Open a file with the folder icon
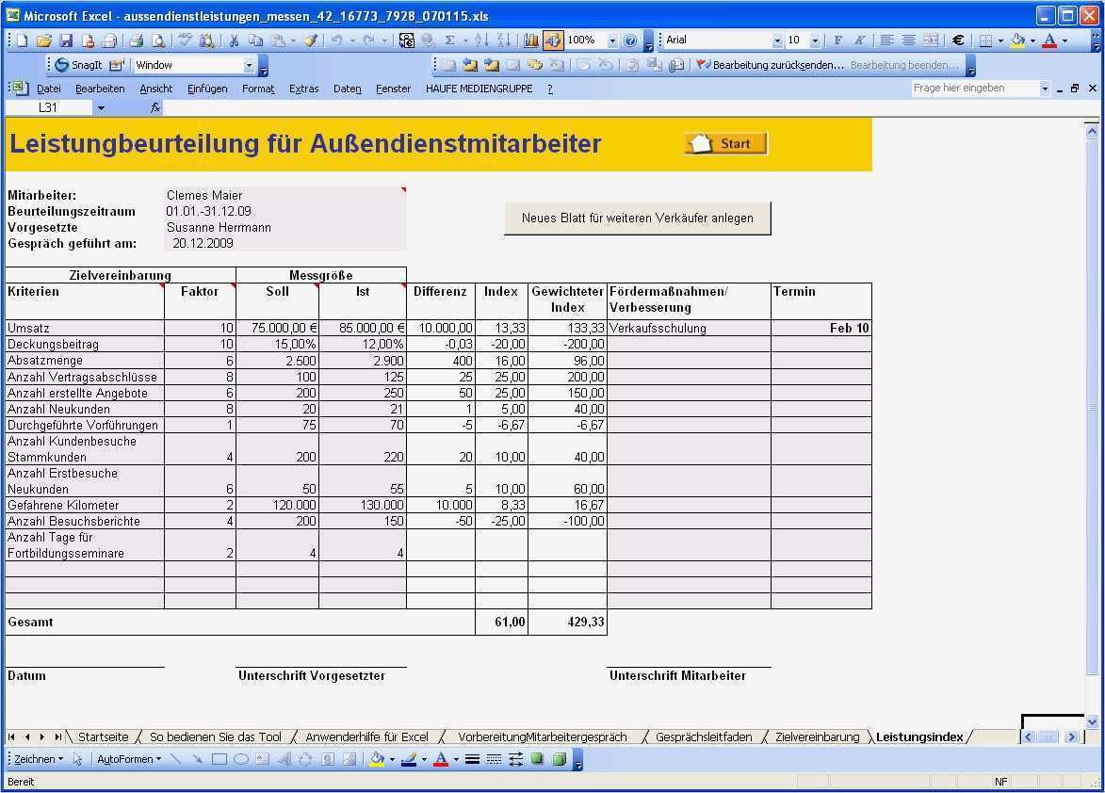1105x793 pixels. (x=43, y=40)
